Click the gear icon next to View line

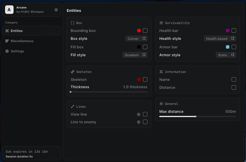coord(139,115)
